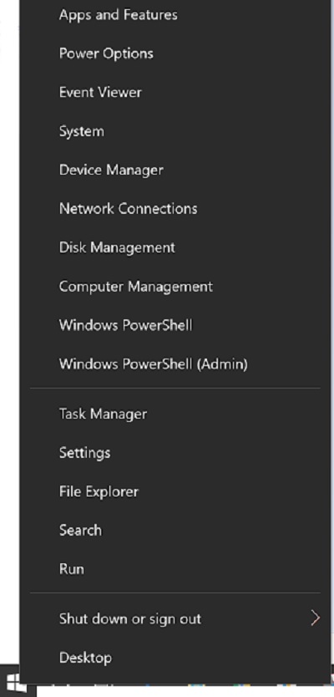Launch Disk Management
This screenshot has height=697, width=334.
click(117, 247)
